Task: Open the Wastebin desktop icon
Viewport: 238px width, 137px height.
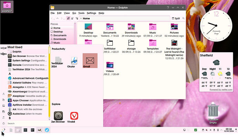Action: tap(213, 113)
